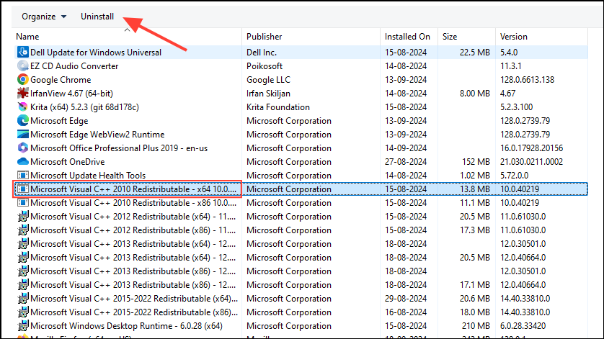Click the Visual C++ 2012 (x64) installer icon
Screen dimensions: 604x339
point(23,216)
